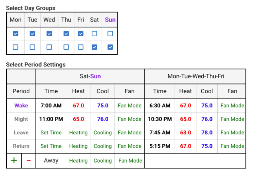261x181 pixels.
Task: Click the green plus add period icon
Action: (14, 160)
